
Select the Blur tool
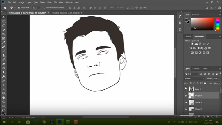(x=4, y=72)
